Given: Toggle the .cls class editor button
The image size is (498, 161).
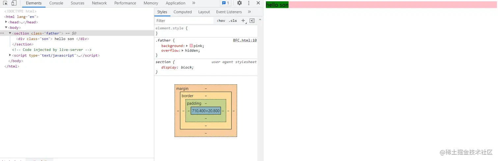Looking at the screenshot, I should coord(233,21).
